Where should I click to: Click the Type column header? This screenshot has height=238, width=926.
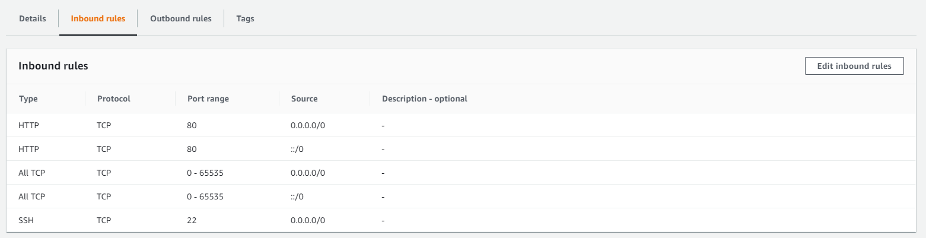pyautogui.click(x=28, y=99)
